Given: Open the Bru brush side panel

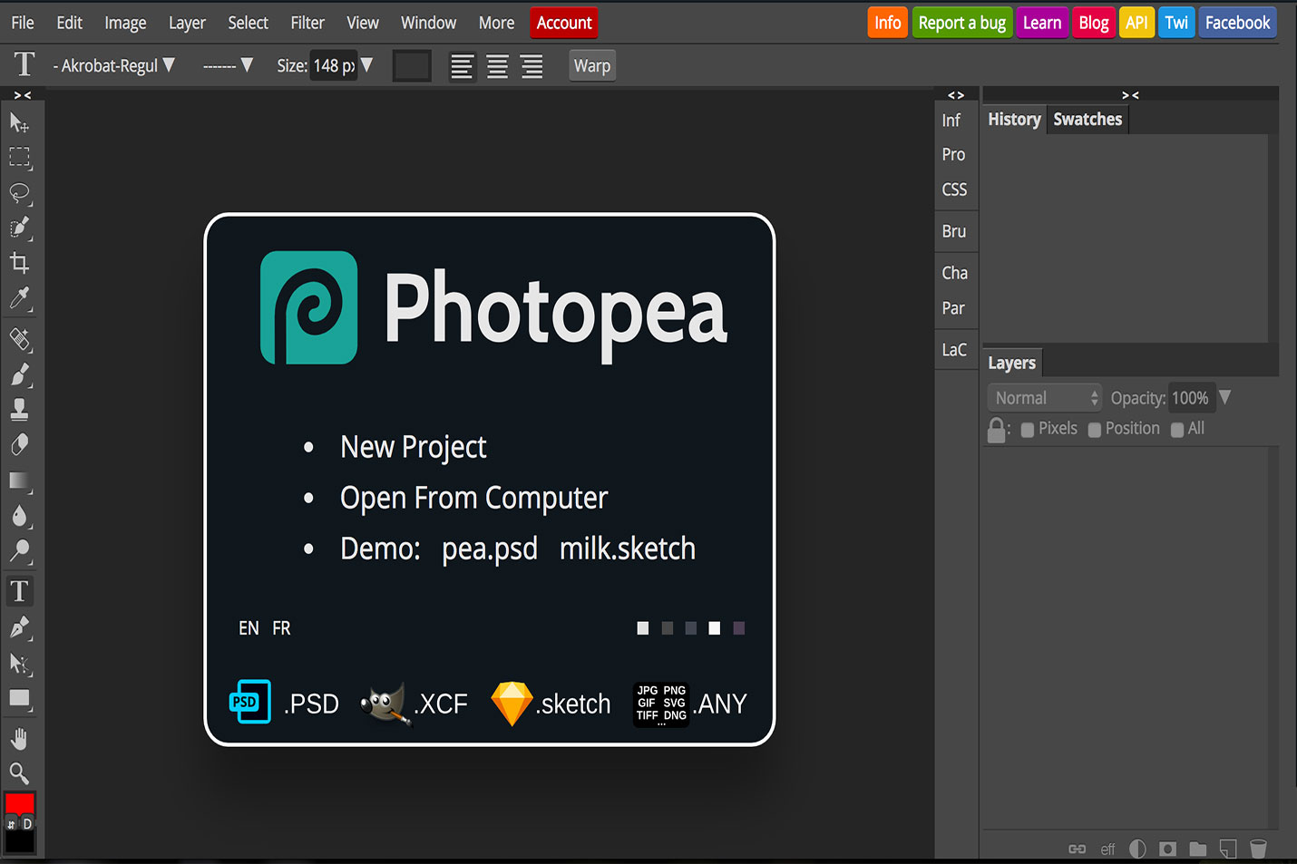Looking at the screenshot, I should point(954,231).
